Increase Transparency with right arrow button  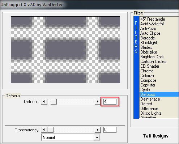point(98,130)
